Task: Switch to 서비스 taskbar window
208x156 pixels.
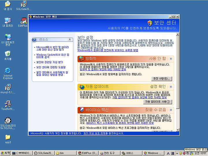Action: 131,153
